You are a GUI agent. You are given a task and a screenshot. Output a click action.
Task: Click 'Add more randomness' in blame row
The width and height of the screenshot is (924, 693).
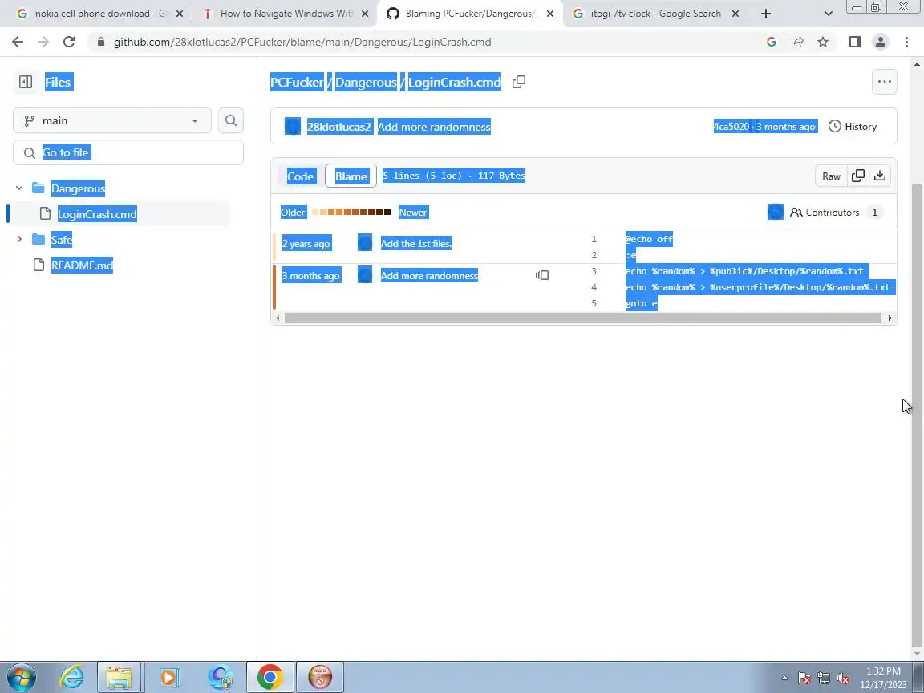[x=429, y=276]
